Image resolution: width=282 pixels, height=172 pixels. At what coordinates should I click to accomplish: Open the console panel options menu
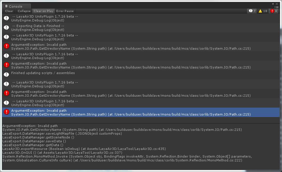[276, 7]
